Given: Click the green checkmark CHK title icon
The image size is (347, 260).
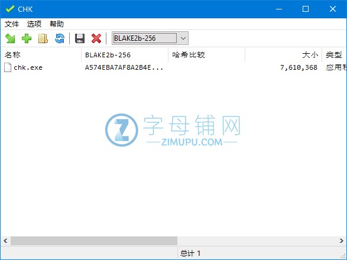Looking at the screenshot, I should (10, 9).
